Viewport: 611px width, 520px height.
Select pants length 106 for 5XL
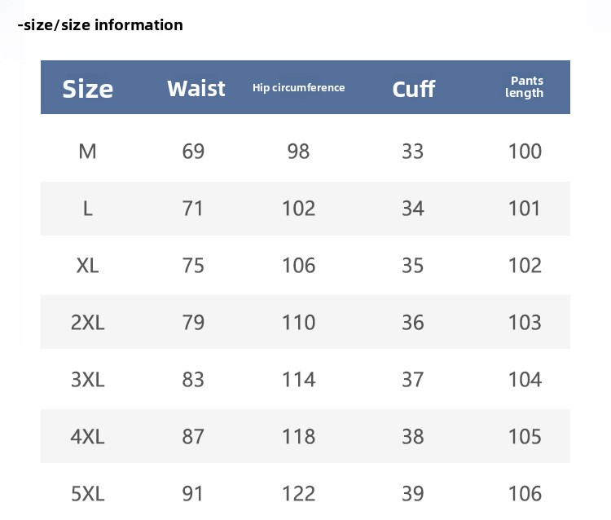pos(525,494)
